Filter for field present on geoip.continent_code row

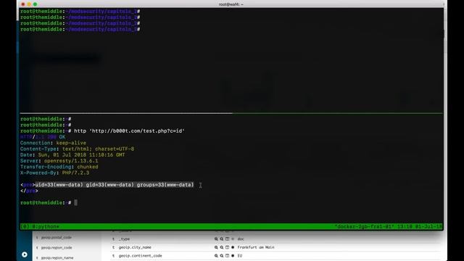[x=233, y=255]
